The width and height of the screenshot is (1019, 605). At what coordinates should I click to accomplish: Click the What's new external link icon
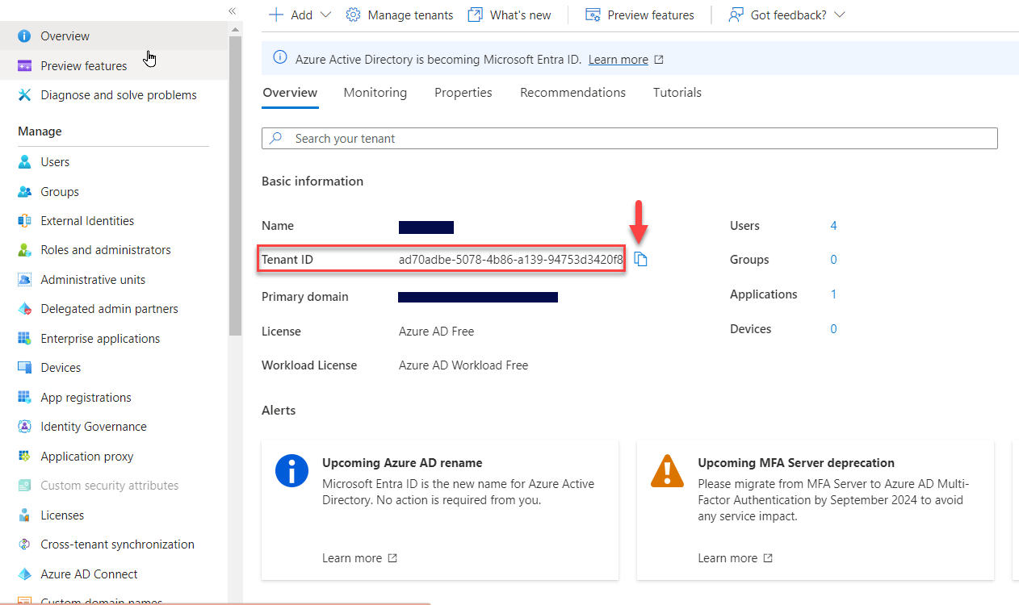(475, 15)
